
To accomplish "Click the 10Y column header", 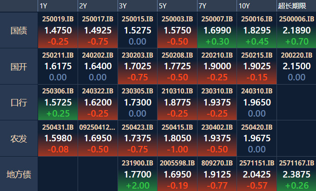I will click(244, 6).
